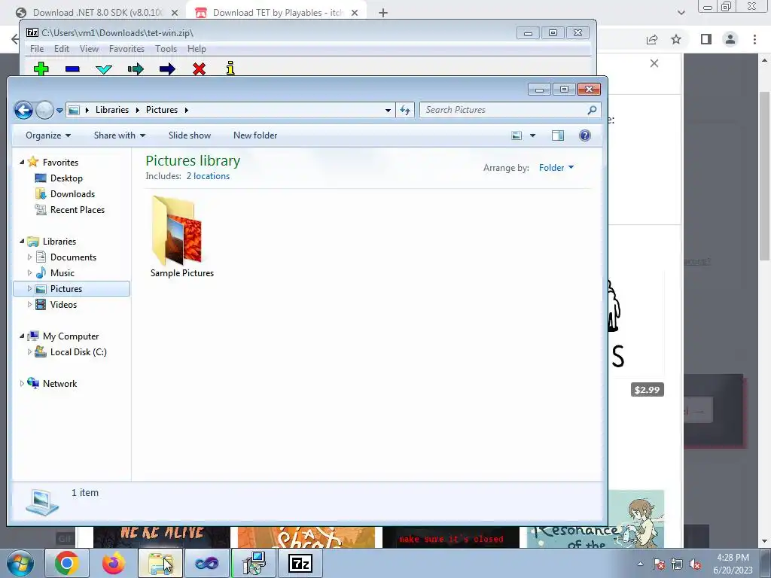The image size is (771, 578).
Task: Open the Tools menu in 7-Zip
Action: 166,49
